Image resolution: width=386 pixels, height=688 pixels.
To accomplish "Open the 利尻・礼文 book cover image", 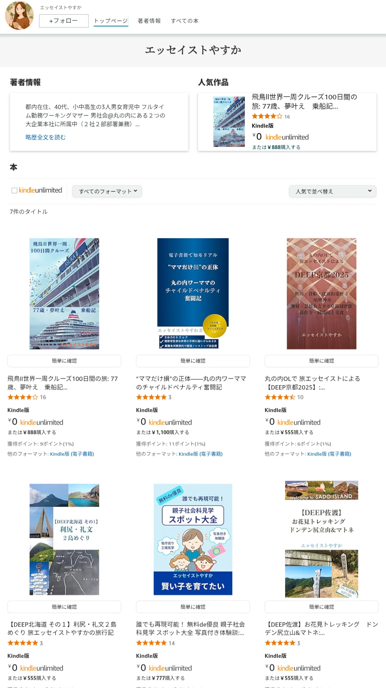I will tap(64, 539).
